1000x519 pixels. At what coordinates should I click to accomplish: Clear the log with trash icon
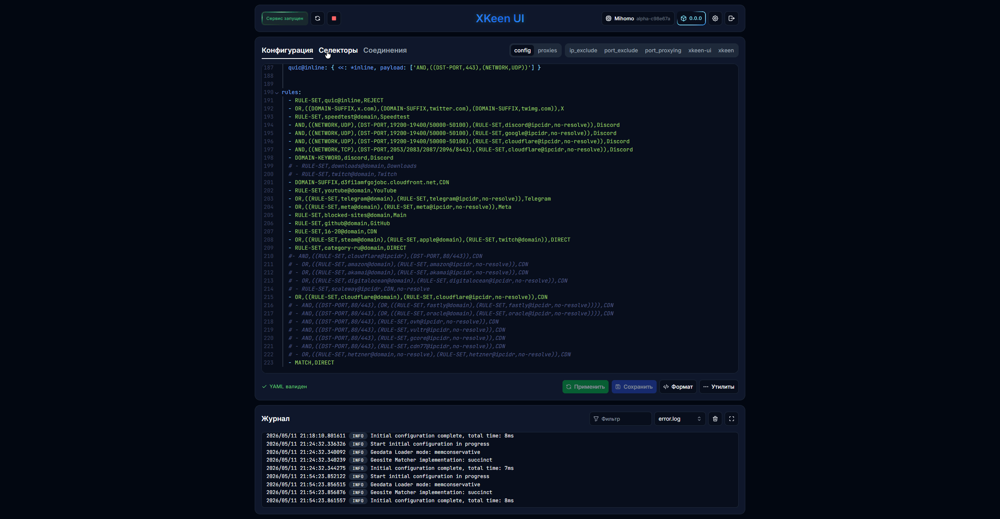tap(715, 419)
